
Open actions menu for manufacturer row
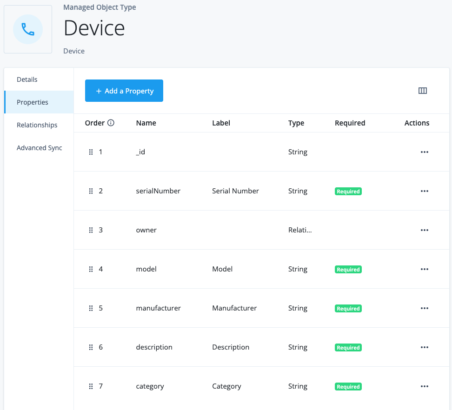coord(424,308)
